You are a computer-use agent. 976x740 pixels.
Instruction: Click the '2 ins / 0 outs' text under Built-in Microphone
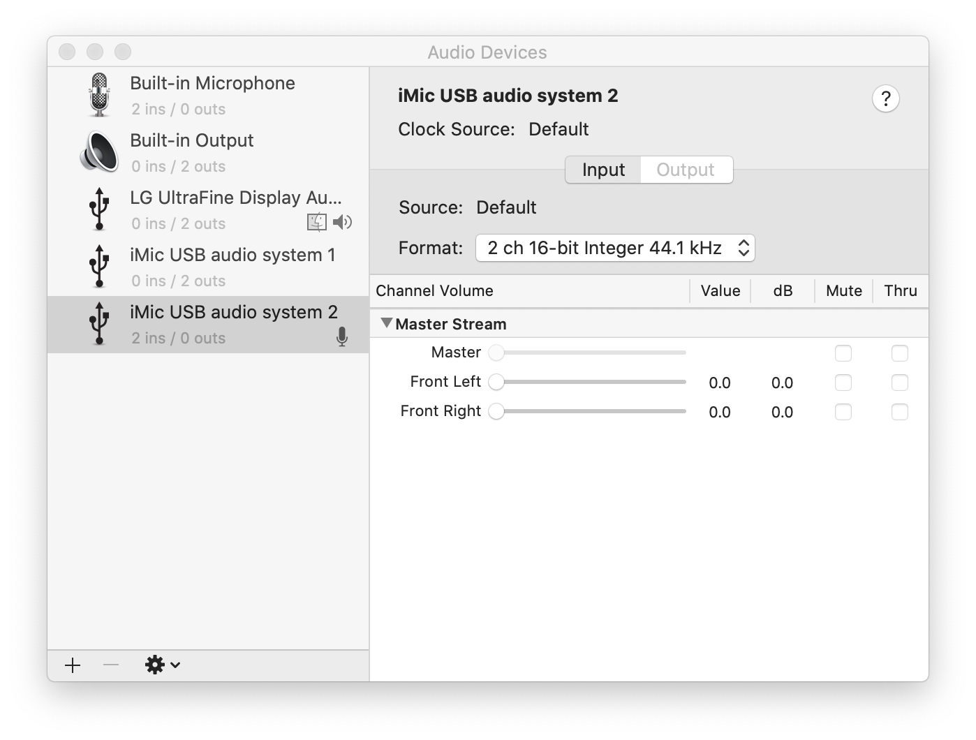[x=179, y=109]
